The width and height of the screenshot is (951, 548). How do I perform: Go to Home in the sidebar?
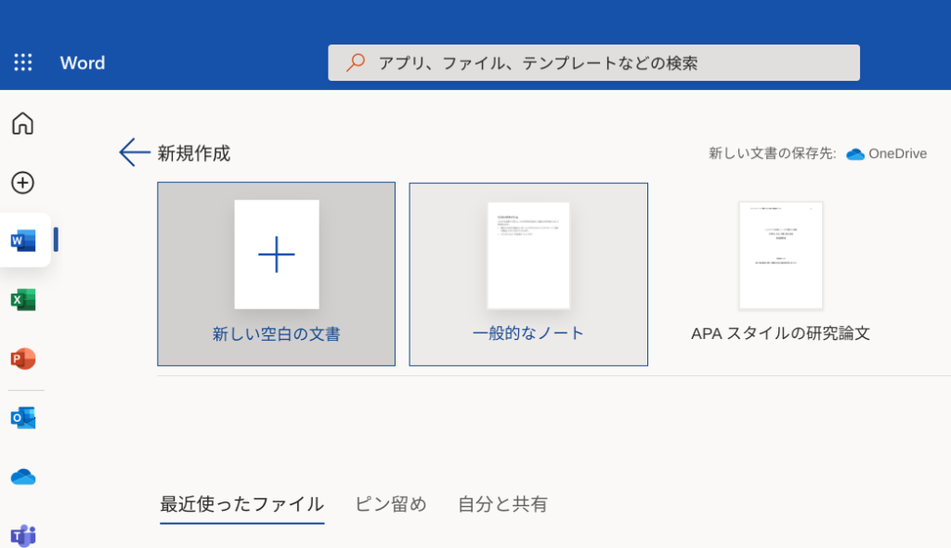point(23,124)
